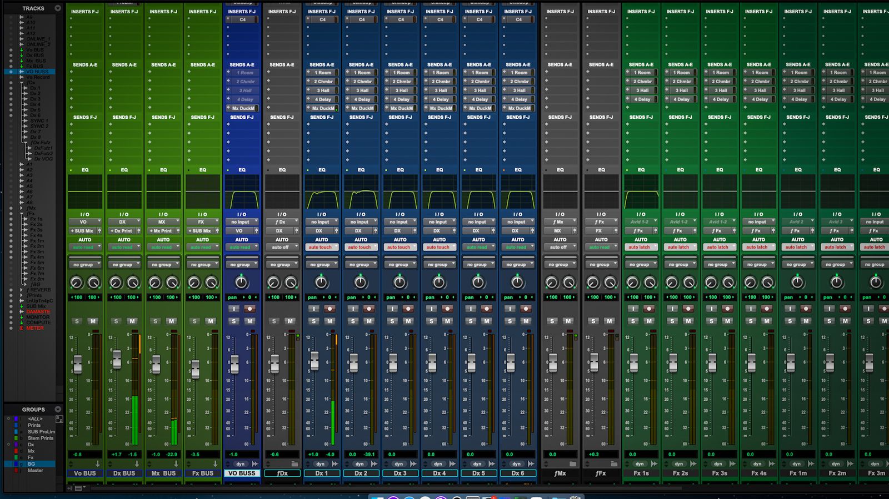This screenshot has height=499, width=889.
Task: Mute the Dx BUS channel
Action: 132,321
